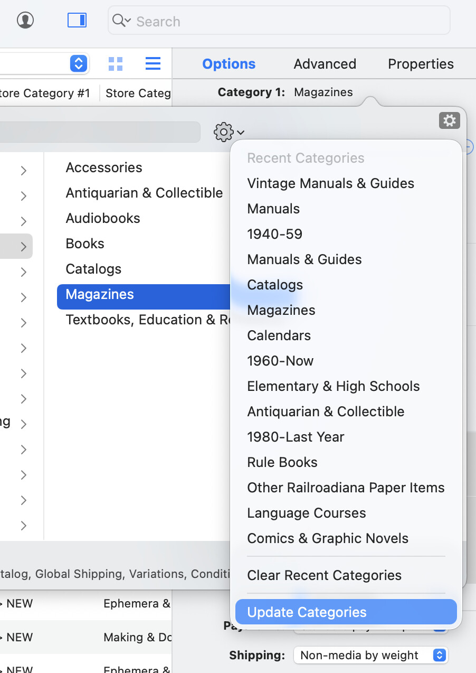Open the blue popup stepper control
This screenshot has height=673, width=476.
pyautogui.click(x=78, y=64)
